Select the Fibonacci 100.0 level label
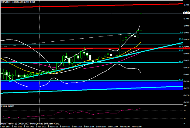Image resolution: width=190 pixels, height=128 pixels. pos(181,61)
